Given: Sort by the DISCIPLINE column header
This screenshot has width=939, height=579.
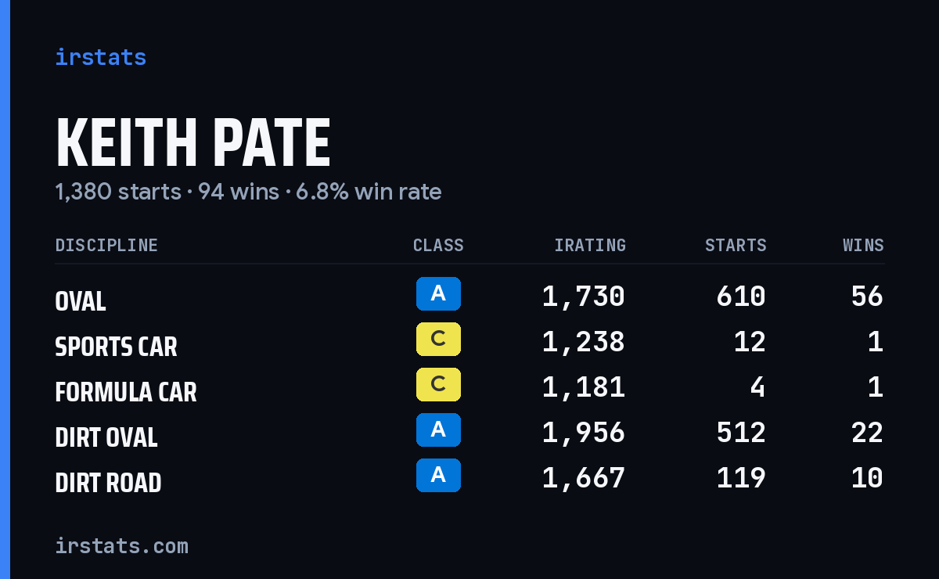Looking at the screenshot, I should [x=106, y=245].
